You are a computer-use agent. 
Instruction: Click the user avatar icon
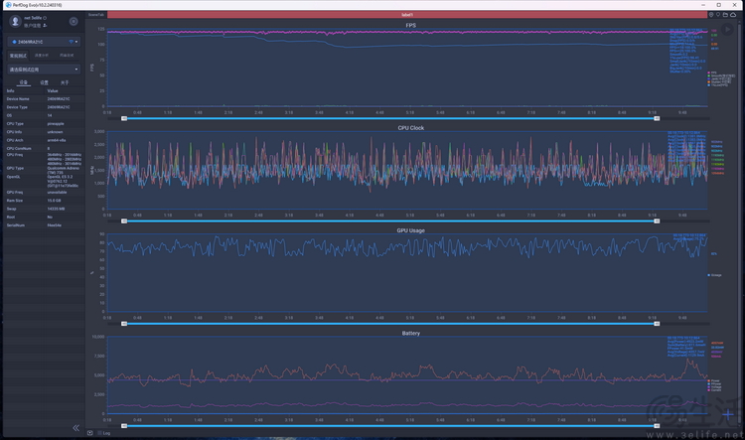15,21
